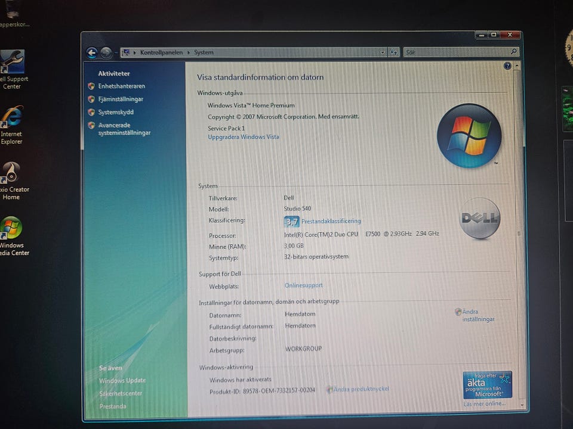This screenshot has height=429, width=573.
Task: Open Windows Media Center desktop icon
Action: (13, 237)
